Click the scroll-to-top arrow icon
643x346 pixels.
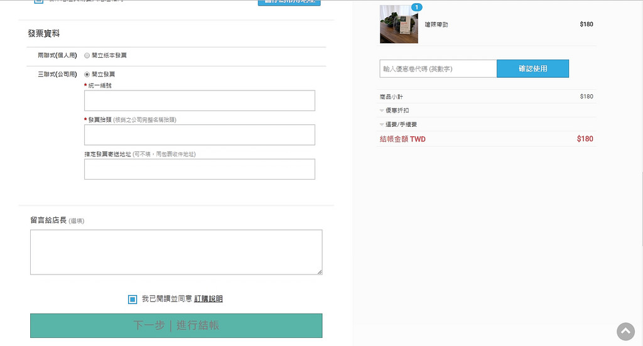click(x=625, y=331)
